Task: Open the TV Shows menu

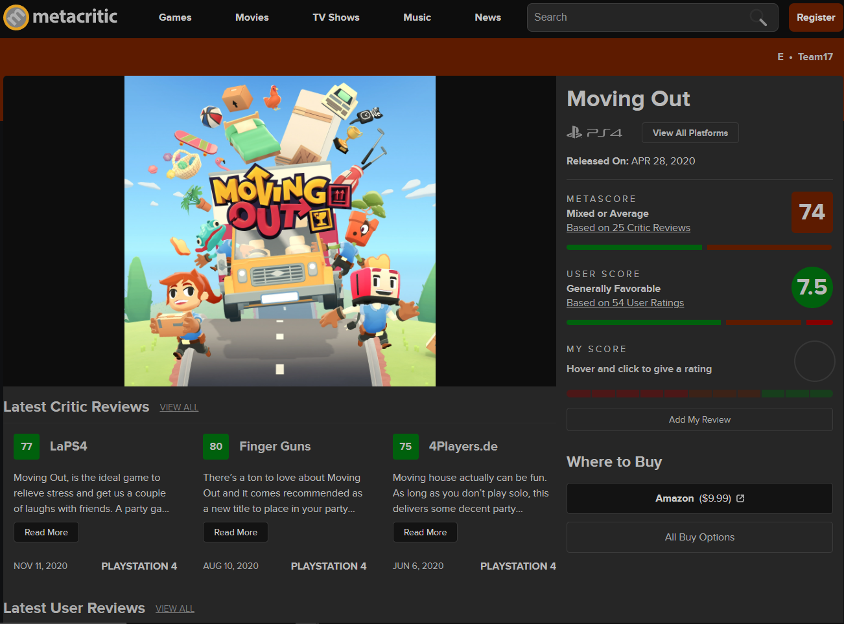Action: click(336, 17)
